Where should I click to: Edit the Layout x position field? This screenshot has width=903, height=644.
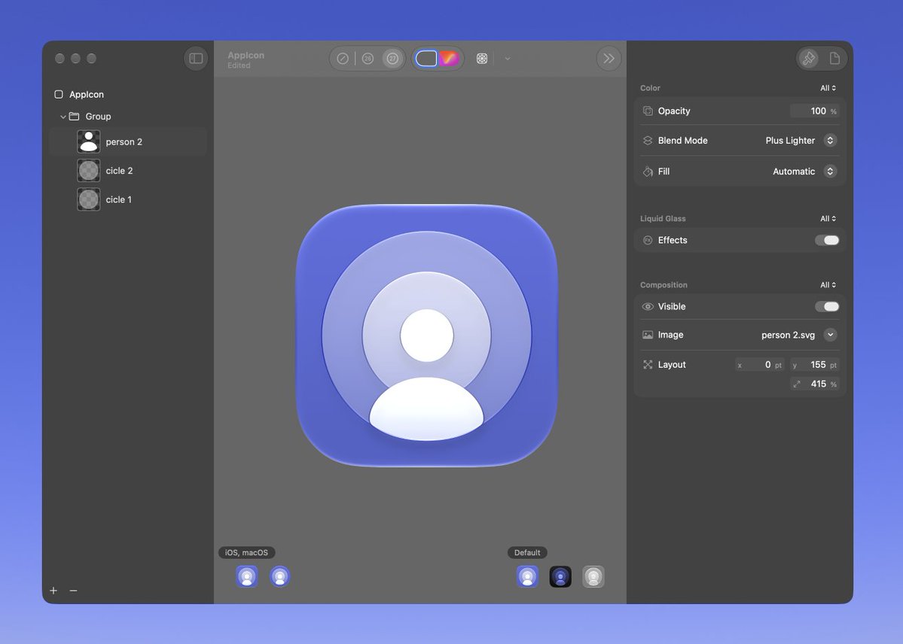(x=760, y=365)
